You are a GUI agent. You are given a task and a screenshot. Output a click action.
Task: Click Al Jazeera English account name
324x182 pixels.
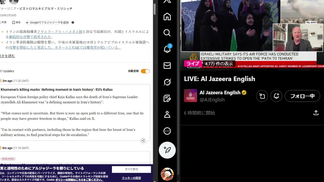tap(220, 93)
